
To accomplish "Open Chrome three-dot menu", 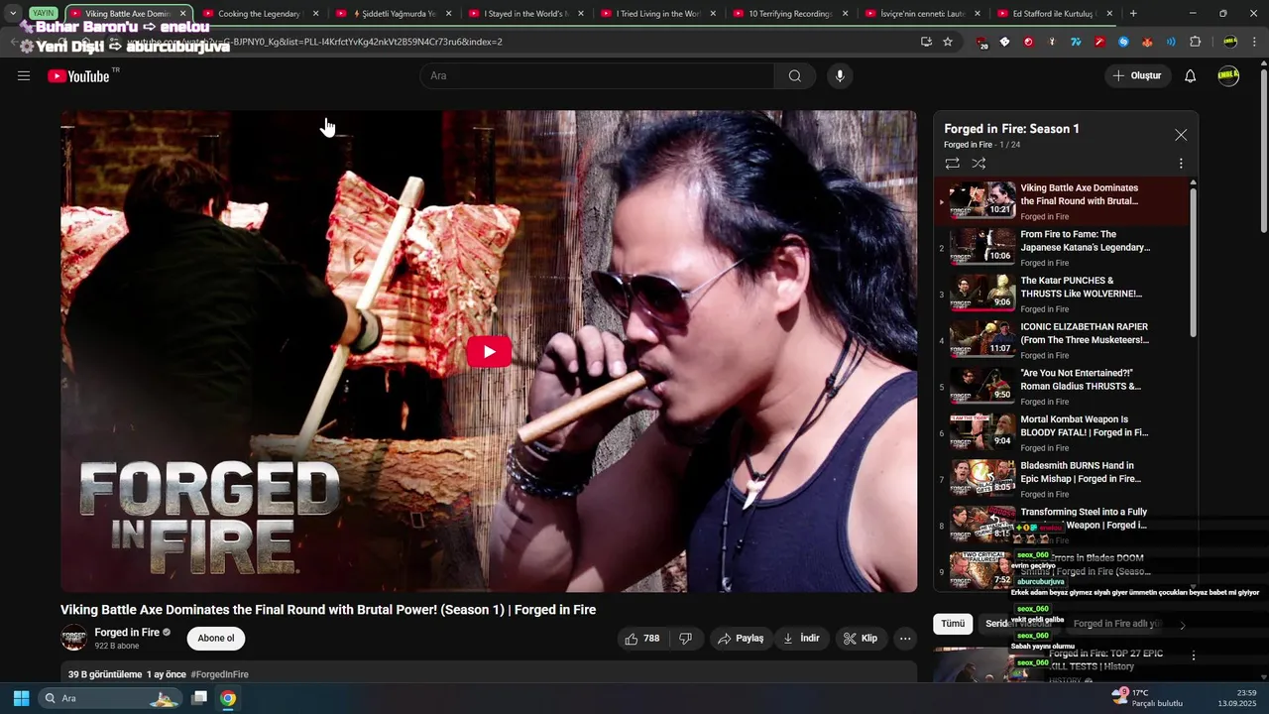I will (x=1254, y=42).
